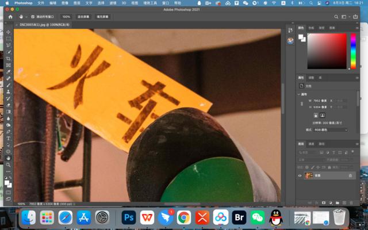The image size is (368, 230).
Task: Add a layer mask using bottom icon
Action: (324, 203)
